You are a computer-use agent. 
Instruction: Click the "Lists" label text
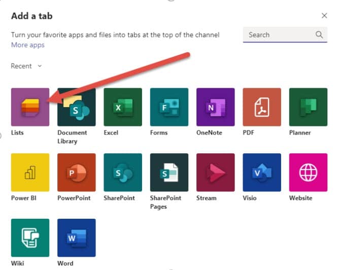pos(17,132)
